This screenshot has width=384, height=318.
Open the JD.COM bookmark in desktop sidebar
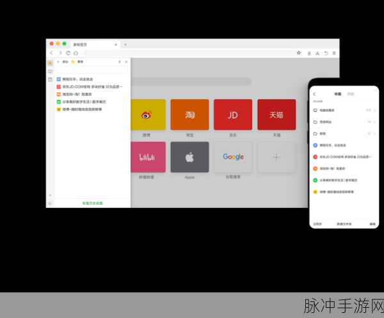tap(90, 86)
